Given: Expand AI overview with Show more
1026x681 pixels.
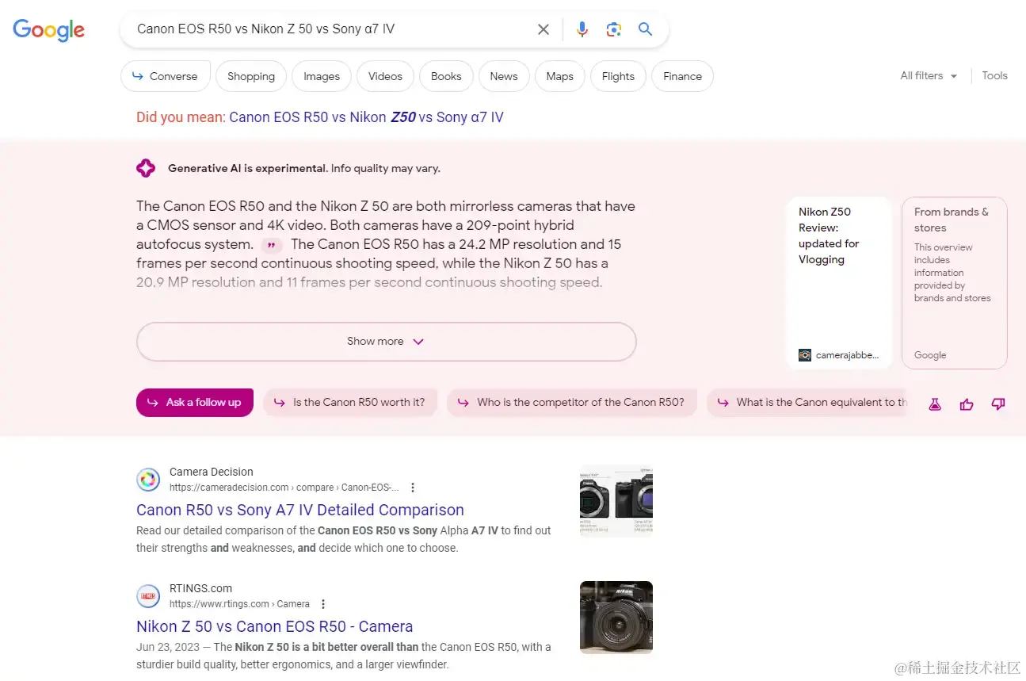Looking at the screenshot, I should (387, 342).
